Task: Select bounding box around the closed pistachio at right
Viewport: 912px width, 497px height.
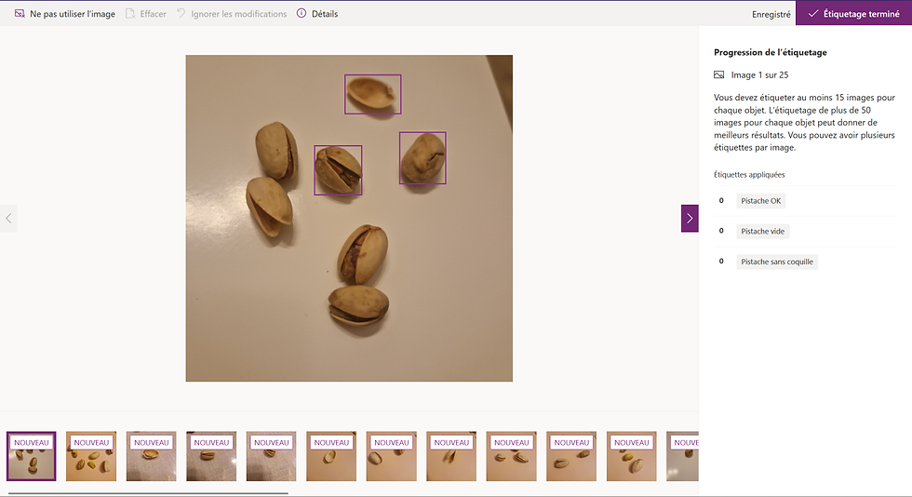Action: 422,157
